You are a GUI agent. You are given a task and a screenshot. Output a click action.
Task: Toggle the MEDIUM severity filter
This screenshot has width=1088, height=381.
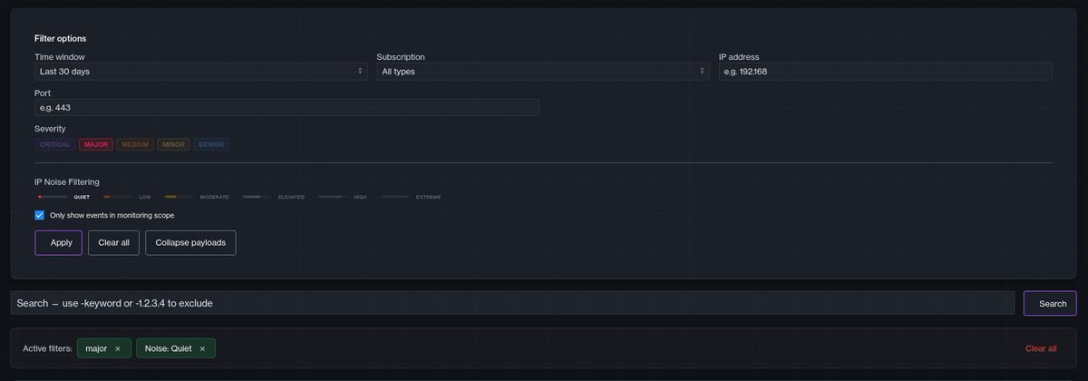pyautogui.click(x=135, y=144)
